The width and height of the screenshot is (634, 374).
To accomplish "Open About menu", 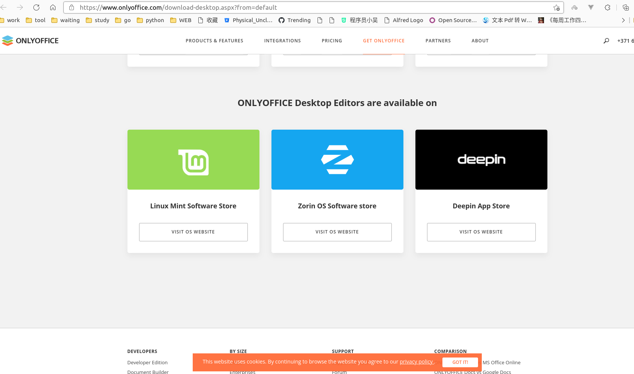I will tap(480, 41).
